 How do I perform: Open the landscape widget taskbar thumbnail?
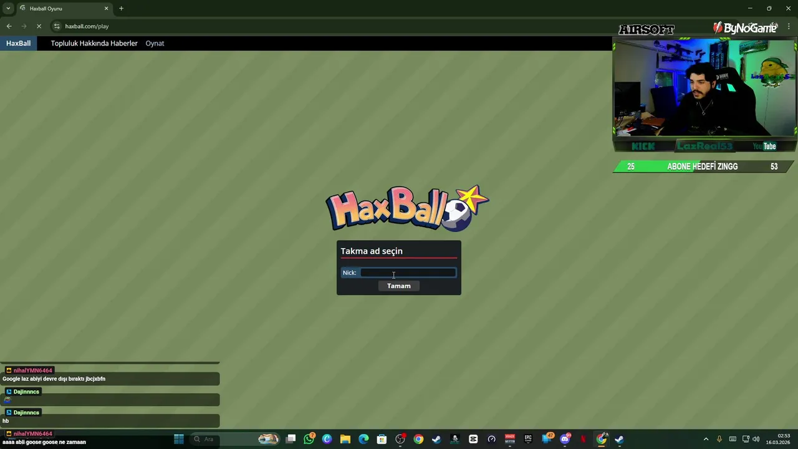(269, 439)
